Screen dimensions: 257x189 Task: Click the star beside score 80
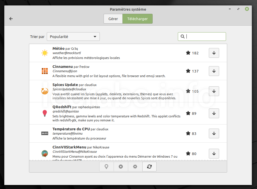[x=188, y=154]
